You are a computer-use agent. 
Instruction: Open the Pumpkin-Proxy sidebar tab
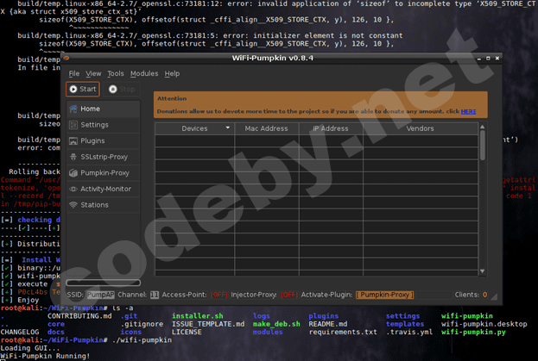104,173
